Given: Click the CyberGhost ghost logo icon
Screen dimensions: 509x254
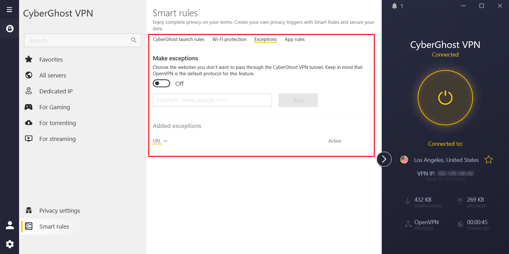Looking at the screenshot, I should click(x=10, y=29).
